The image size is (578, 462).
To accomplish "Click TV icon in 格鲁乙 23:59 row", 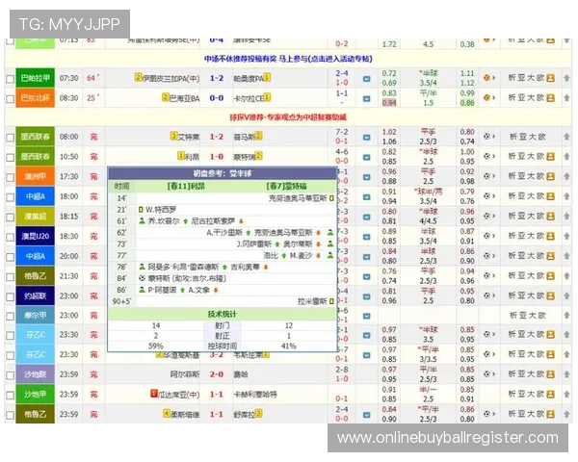I will click(366, 415).
